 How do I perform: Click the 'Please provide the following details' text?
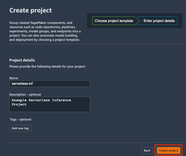tap(47, 66)
